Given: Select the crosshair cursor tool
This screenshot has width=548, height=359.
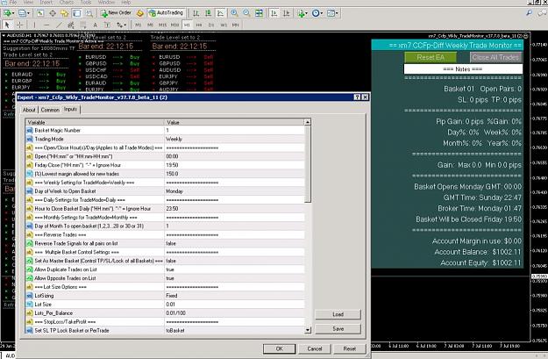Looking at the screenshot, I should [x=19, y=25].
